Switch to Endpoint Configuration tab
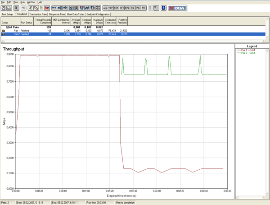Viewport: 270px width, 205px height. (98, 14)
